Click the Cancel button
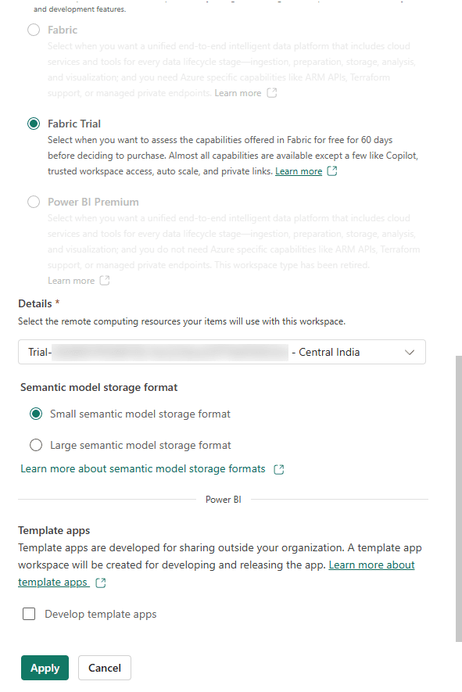 pos(105,668)
